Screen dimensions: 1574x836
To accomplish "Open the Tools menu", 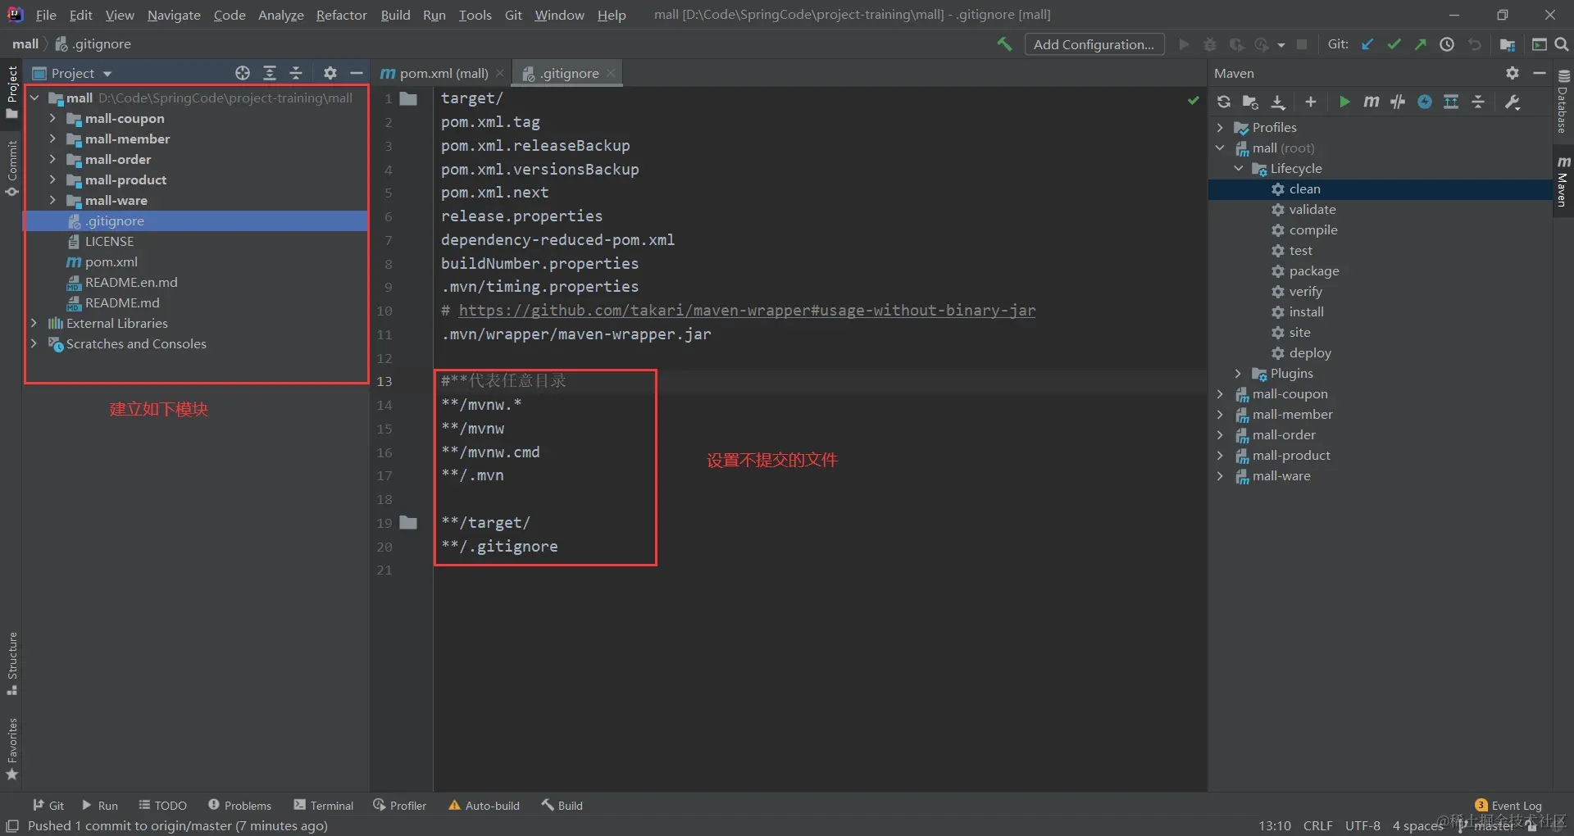I will pos(475,15).
